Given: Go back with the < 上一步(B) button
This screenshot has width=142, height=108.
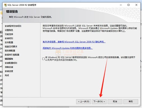Looking at the screenshot, I should pos(83,102).
